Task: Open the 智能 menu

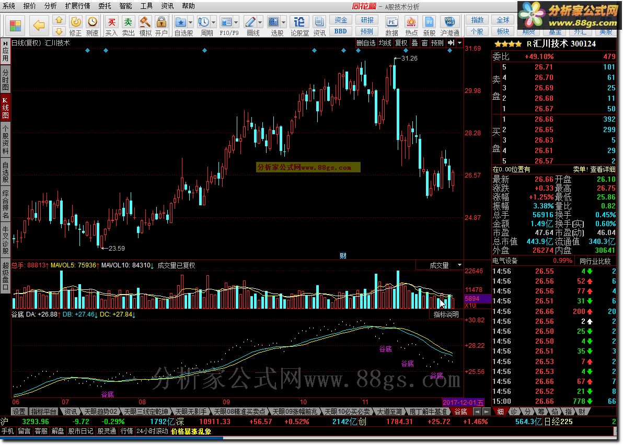Action: click(125, 6)
